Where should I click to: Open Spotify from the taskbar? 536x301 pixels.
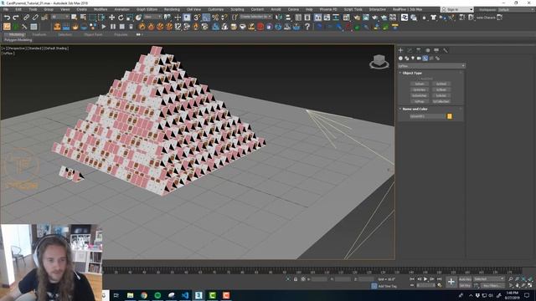(157, 295)
